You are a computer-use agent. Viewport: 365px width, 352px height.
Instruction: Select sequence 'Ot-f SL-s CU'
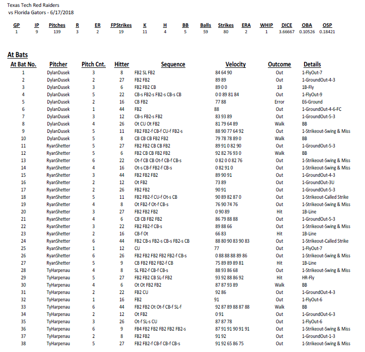coord(146,321)
